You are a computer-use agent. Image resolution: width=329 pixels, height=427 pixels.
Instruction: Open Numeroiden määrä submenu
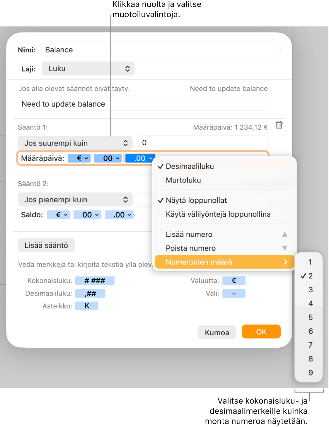coord(225,262)
